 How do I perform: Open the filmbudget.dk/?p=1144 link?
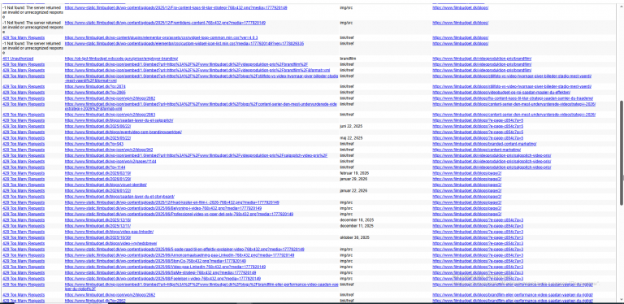[95, 167]
